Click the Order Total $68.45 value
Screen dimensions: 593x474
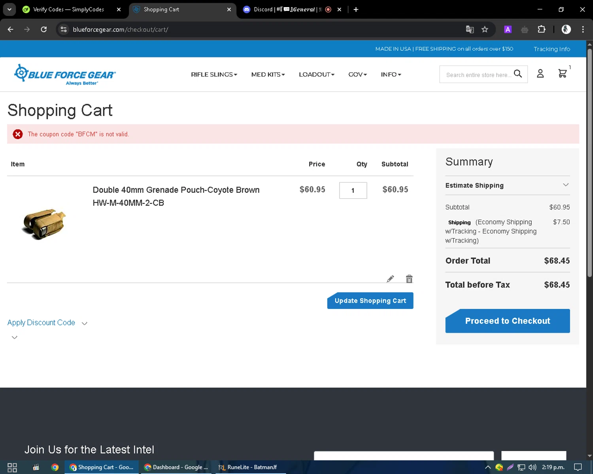[x=557, y=261]
